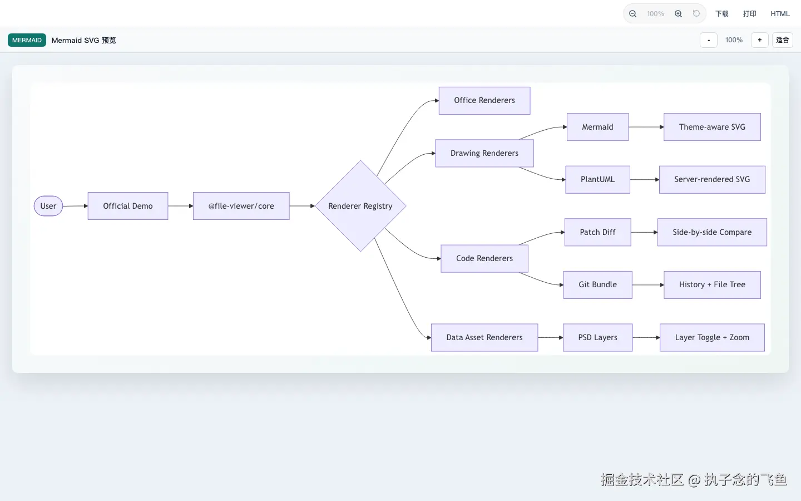
Task: Click the Layer Toggle + Zoom node
Action: [712, 337]
